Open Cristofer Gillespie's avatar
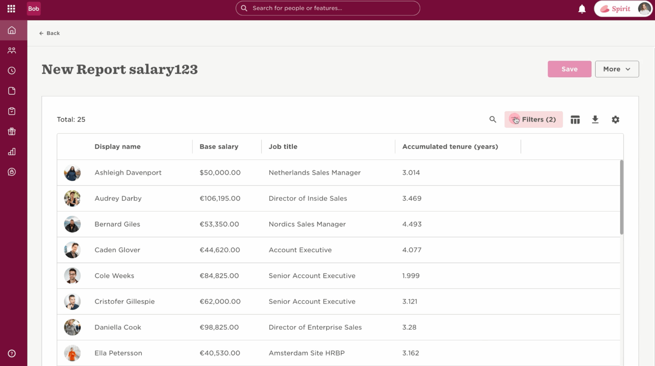Image resolution: width=655 pixels, height=366 pixels. [72, 302]
